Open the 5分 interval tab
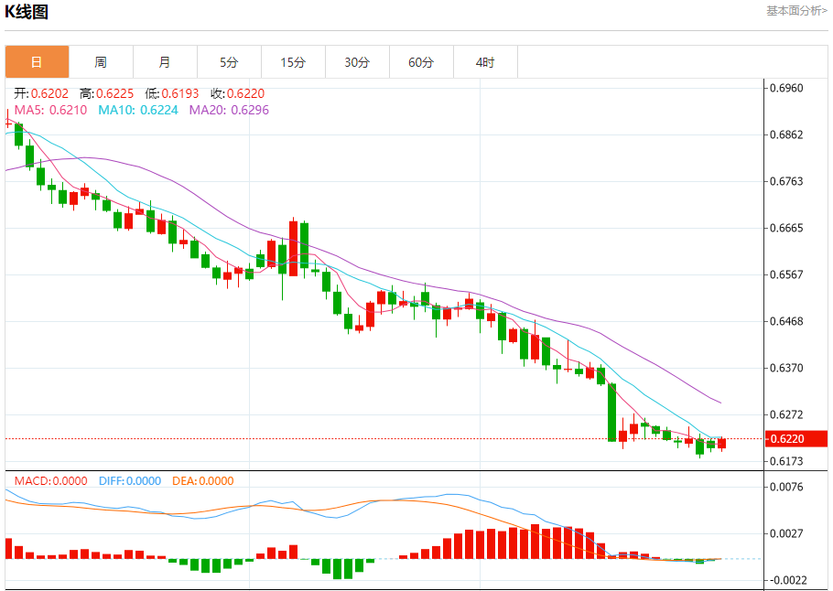The width and height of the screenshot is (833, 591). [x=229, y=62]
